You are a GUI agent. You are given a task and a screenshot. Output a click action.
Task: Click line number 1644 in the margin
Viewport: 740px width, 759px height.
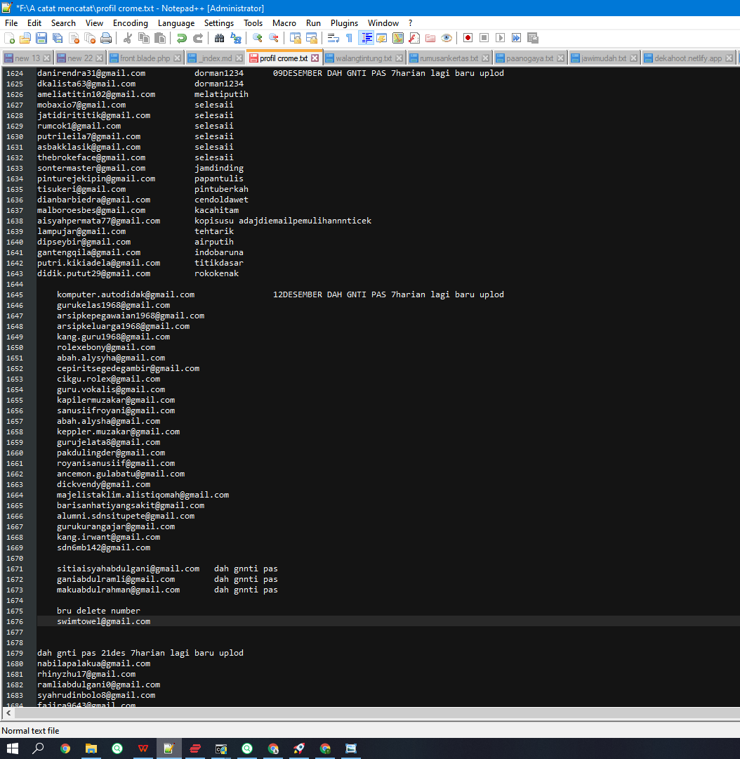pos(15,284)
